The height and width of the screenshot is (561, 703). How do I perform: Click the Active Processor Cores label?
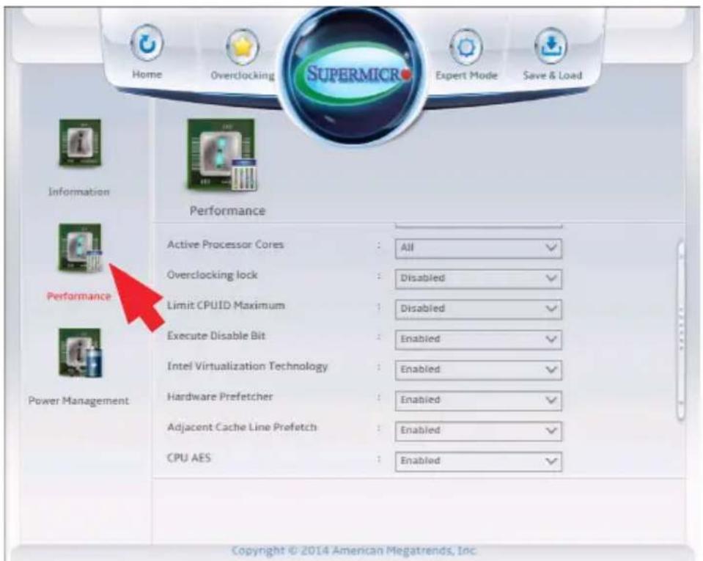225,245
